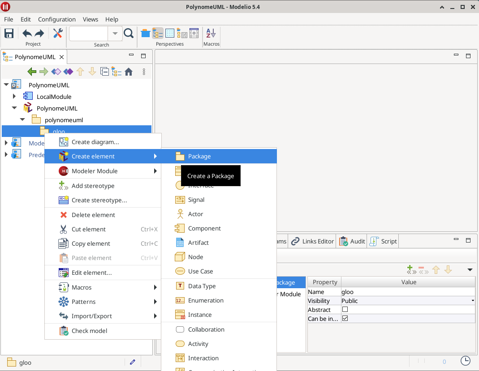Choose Data Type from the submenu

(219, 286)
